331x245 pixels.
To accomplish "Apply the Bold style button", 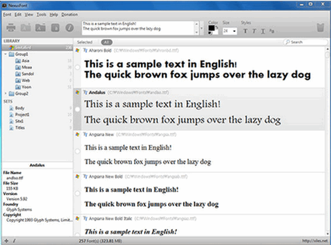I will (244, 31).
